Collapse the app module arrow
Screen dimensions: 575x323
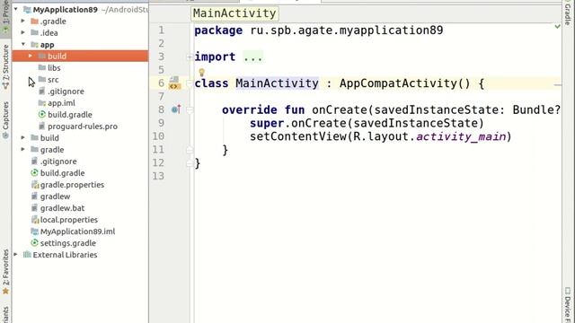tap(23, 44)
